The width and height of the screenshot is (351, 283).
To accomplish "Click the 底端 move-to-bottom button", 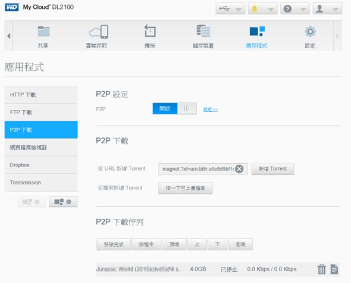I will (240, 244).
